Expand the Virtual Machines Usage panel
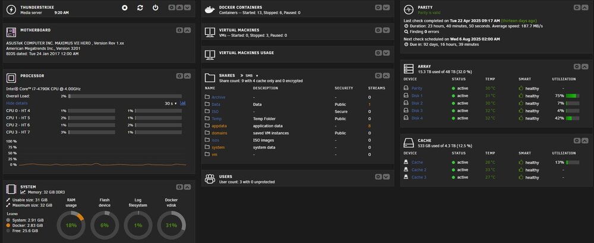This screenshot has height=243, width=594. pos(386,53)
